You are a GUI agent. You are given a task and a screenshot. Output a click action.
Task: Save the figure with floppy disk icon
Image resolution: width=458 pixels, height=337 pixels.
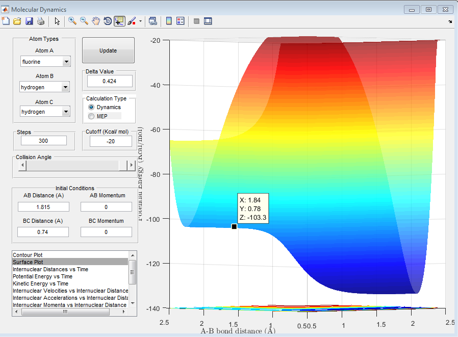[x=29, y=21]
